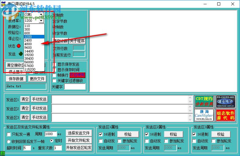This screenshot has height=156, width=240.
Task: Click the green status icon at window bottom-left
Action: (x=2, y=154)
